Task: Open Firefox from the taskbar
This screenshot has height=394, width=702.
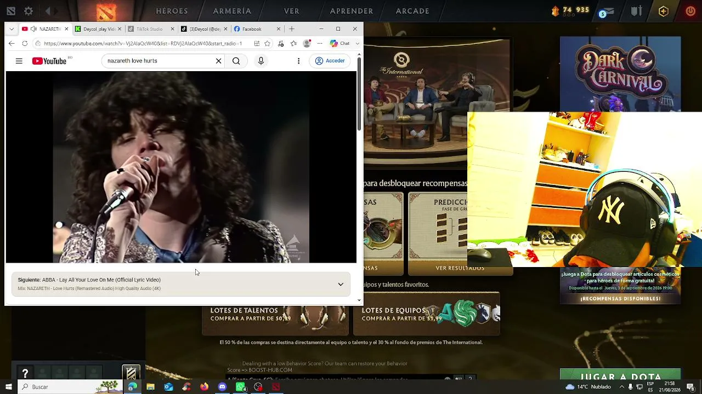Action: [x=205, y=387]
